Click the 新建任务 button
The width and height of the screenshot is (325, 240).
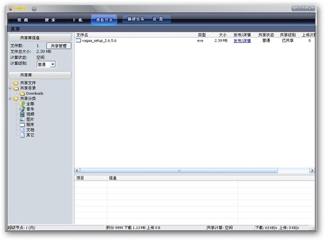[136, 19]
